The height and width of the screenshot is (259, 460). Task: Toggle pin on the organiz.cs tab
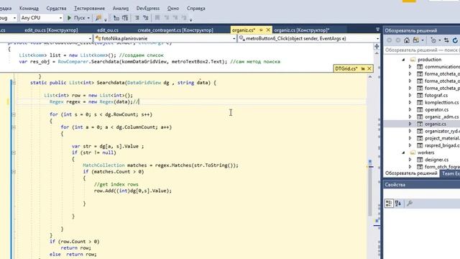coord(261,30)
